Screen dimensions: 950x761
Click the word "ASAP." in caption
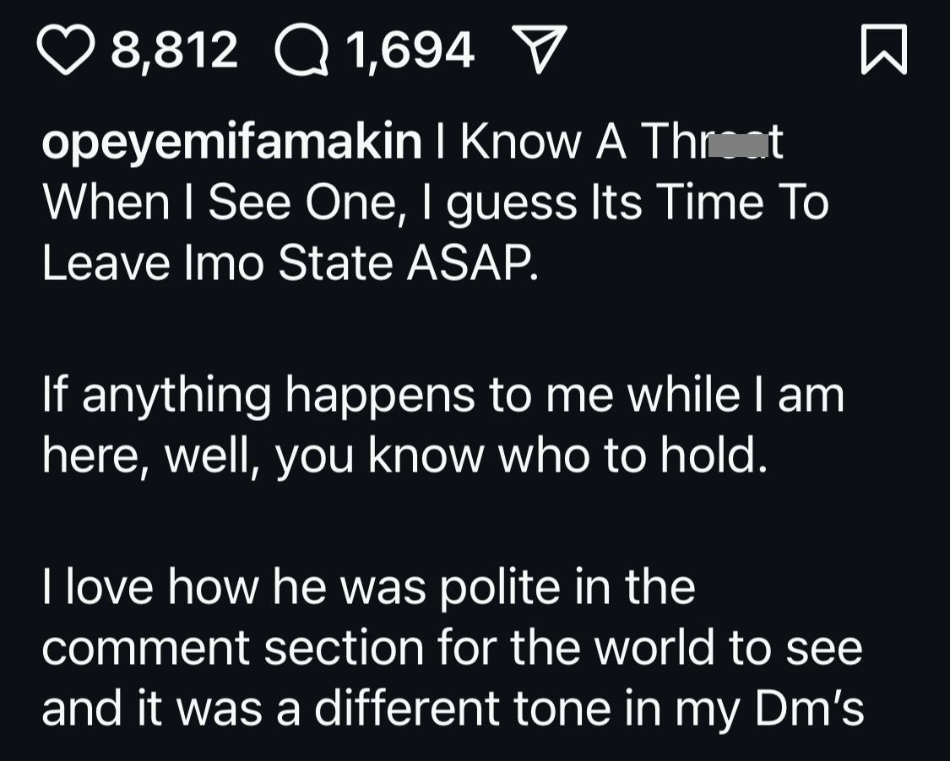472,265
